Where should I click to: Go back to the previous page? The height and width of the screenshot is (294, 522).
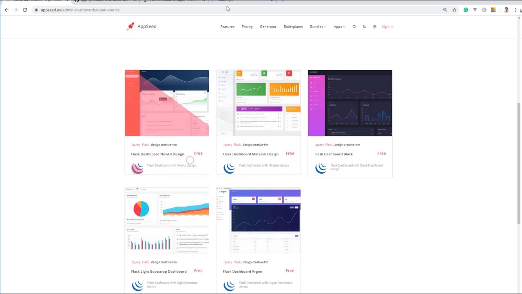(x=7, y=10)
